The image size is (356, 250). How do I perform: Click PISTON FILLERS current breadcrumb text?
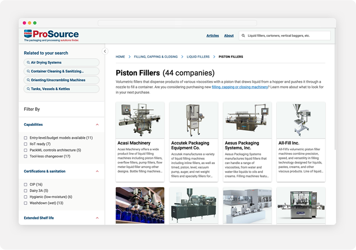pyautogui.click(x=231, y=56)
